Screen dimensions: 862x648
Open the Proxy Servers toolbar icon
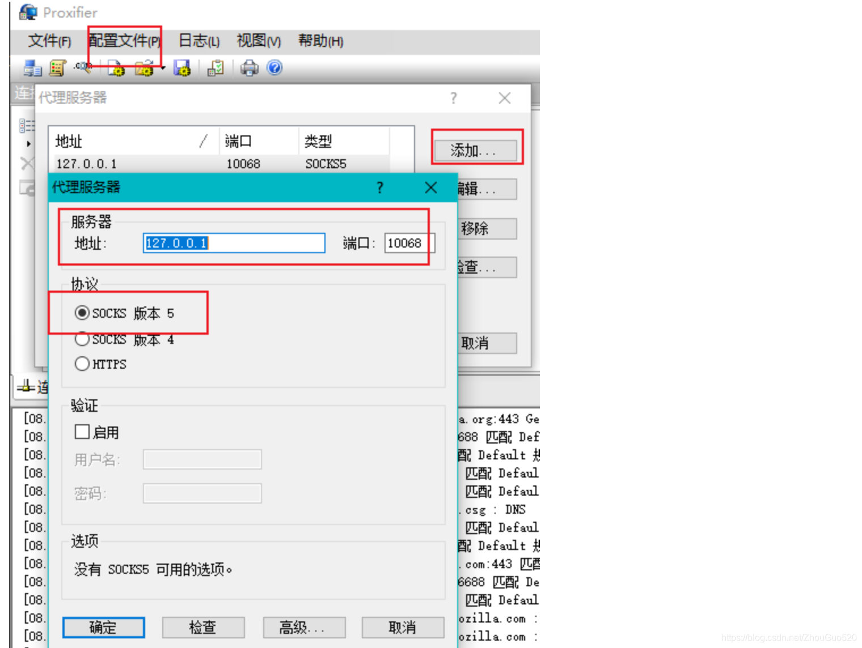pyautogui.click(x=32, y=69)
